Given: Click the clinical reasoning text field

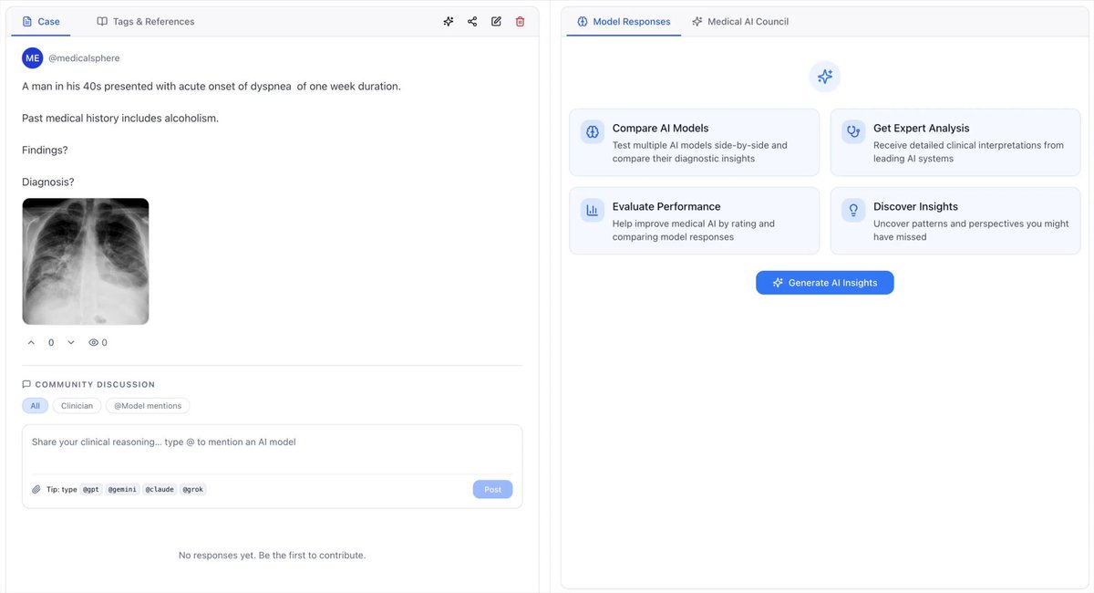Looking at the screenshot, I should 272,449.
